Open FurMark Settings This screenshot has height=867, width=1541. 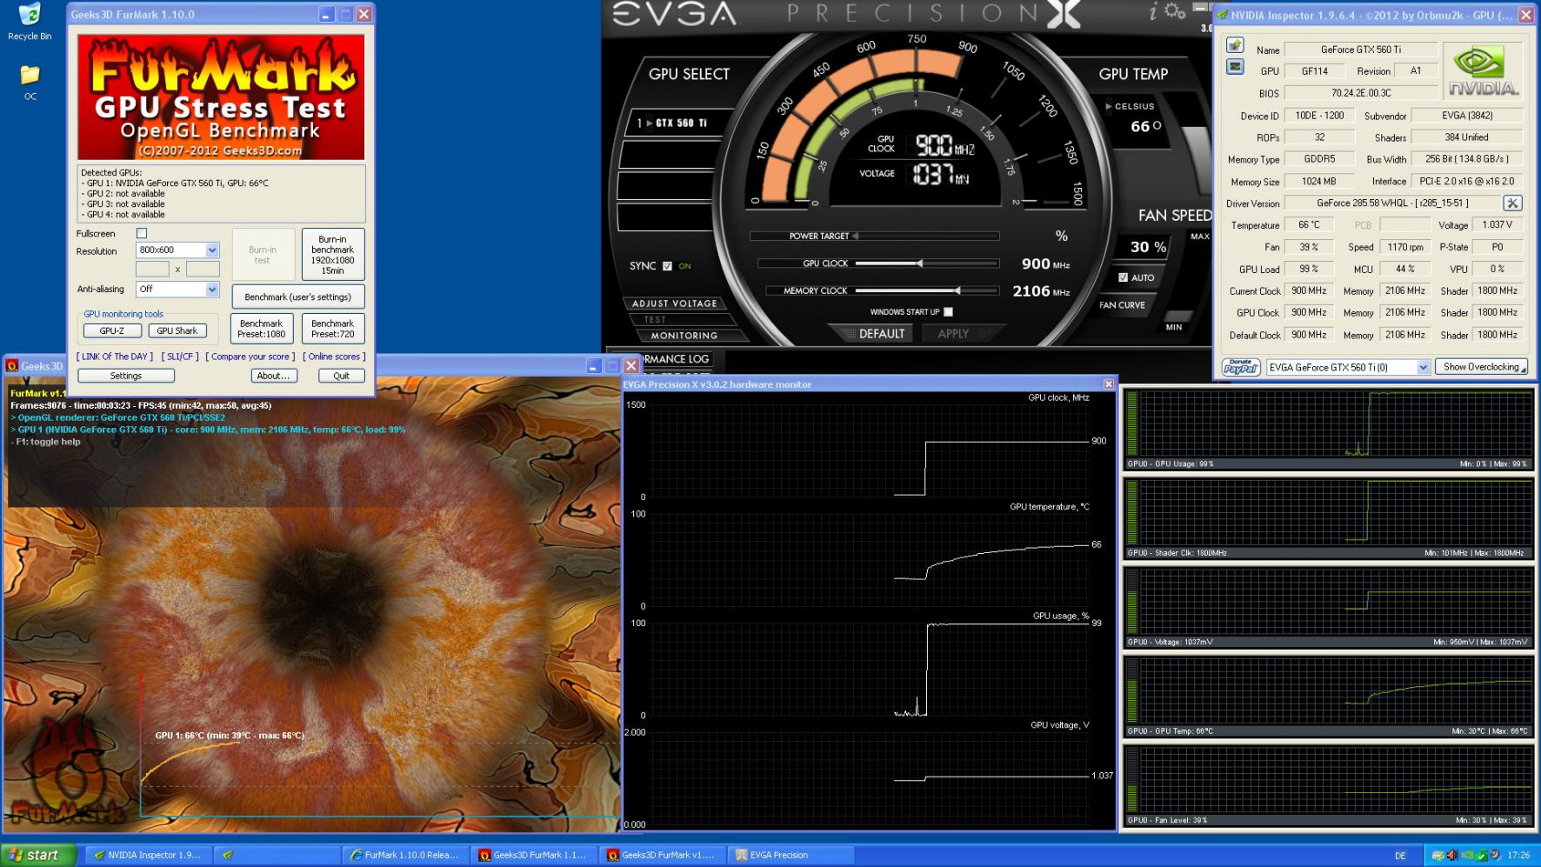(126, 376)
